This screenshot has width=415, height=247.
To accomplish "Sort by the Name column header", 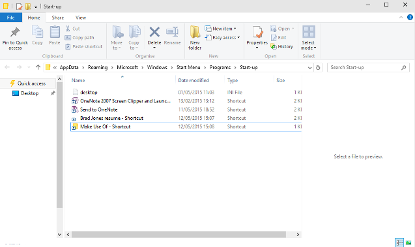I will [78, 80].
